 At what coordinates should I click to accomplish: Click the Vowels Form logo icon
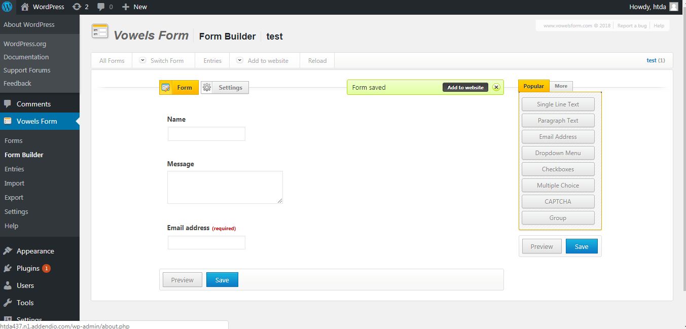[x=100, y=31]
